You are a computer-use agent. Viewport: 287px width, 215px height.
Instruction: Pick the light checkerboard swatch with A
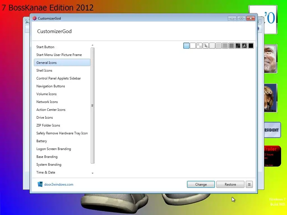click(x=206, y=46)
